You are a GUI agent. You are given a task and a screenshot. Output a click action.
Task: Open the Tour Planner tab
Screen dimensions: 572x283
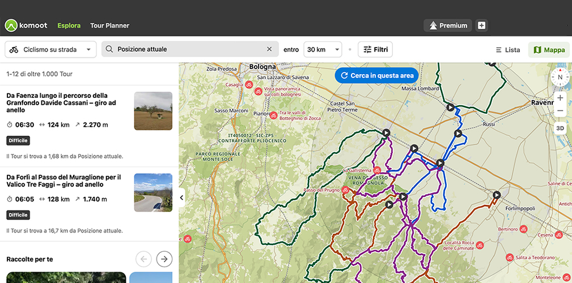pyautogui.click(x=109, y=25)
